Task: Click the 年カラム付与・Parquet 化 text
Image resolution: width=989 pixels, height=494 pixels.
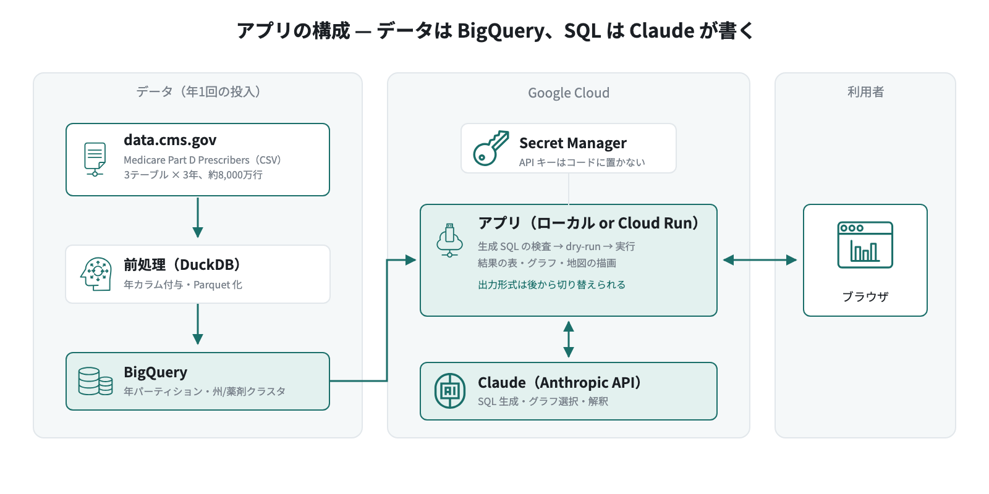Action: [183, 285]
